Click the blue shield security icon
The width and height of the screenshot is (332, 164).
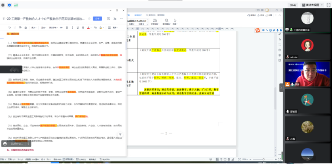click(x=9, y=5)
